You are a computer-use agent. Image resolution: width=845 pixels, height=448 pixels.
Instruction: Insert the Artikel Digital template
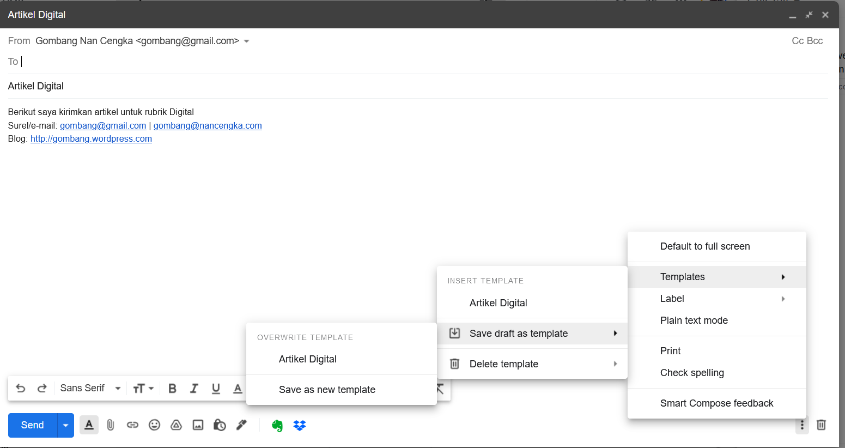pyautogui.click(x=532, y=303)
